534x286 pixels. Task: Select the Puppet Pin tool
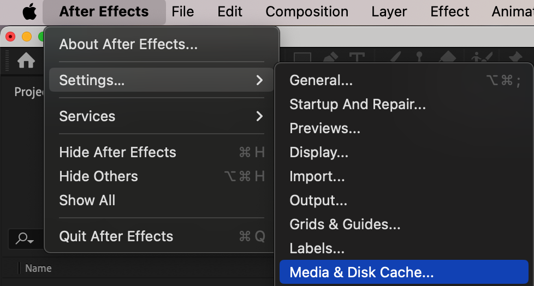click(515, 58)
